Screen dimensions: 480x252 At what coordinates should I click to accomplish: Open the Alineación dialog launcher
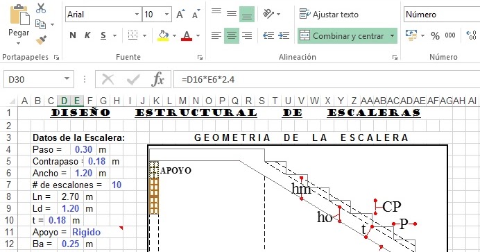(x=395, y=57)
